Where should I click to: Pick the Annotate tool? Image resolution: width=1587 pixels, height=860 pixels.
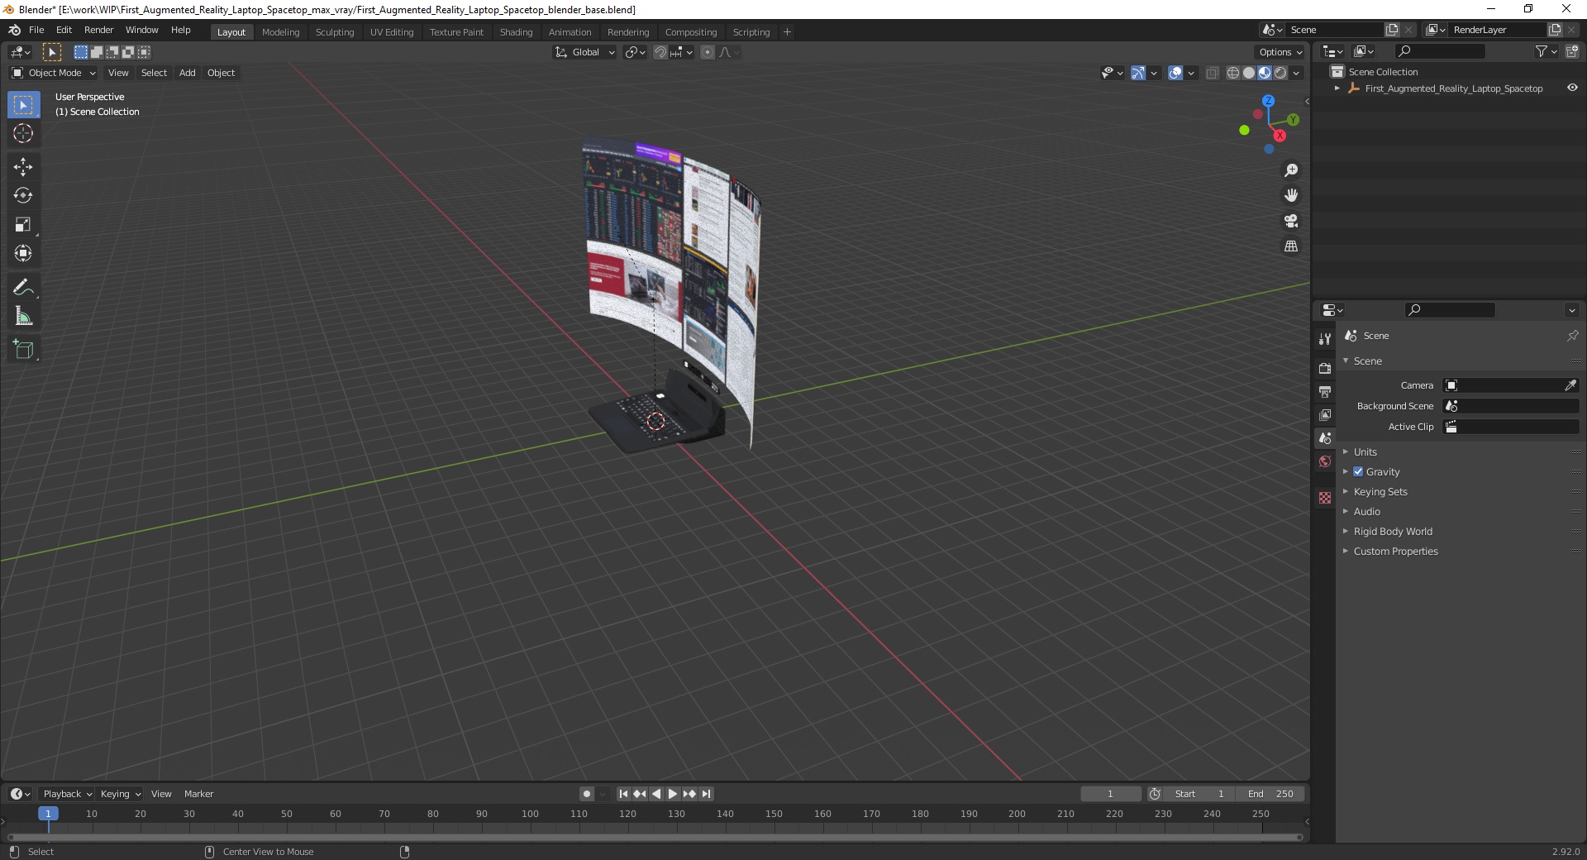click(23, 287)
